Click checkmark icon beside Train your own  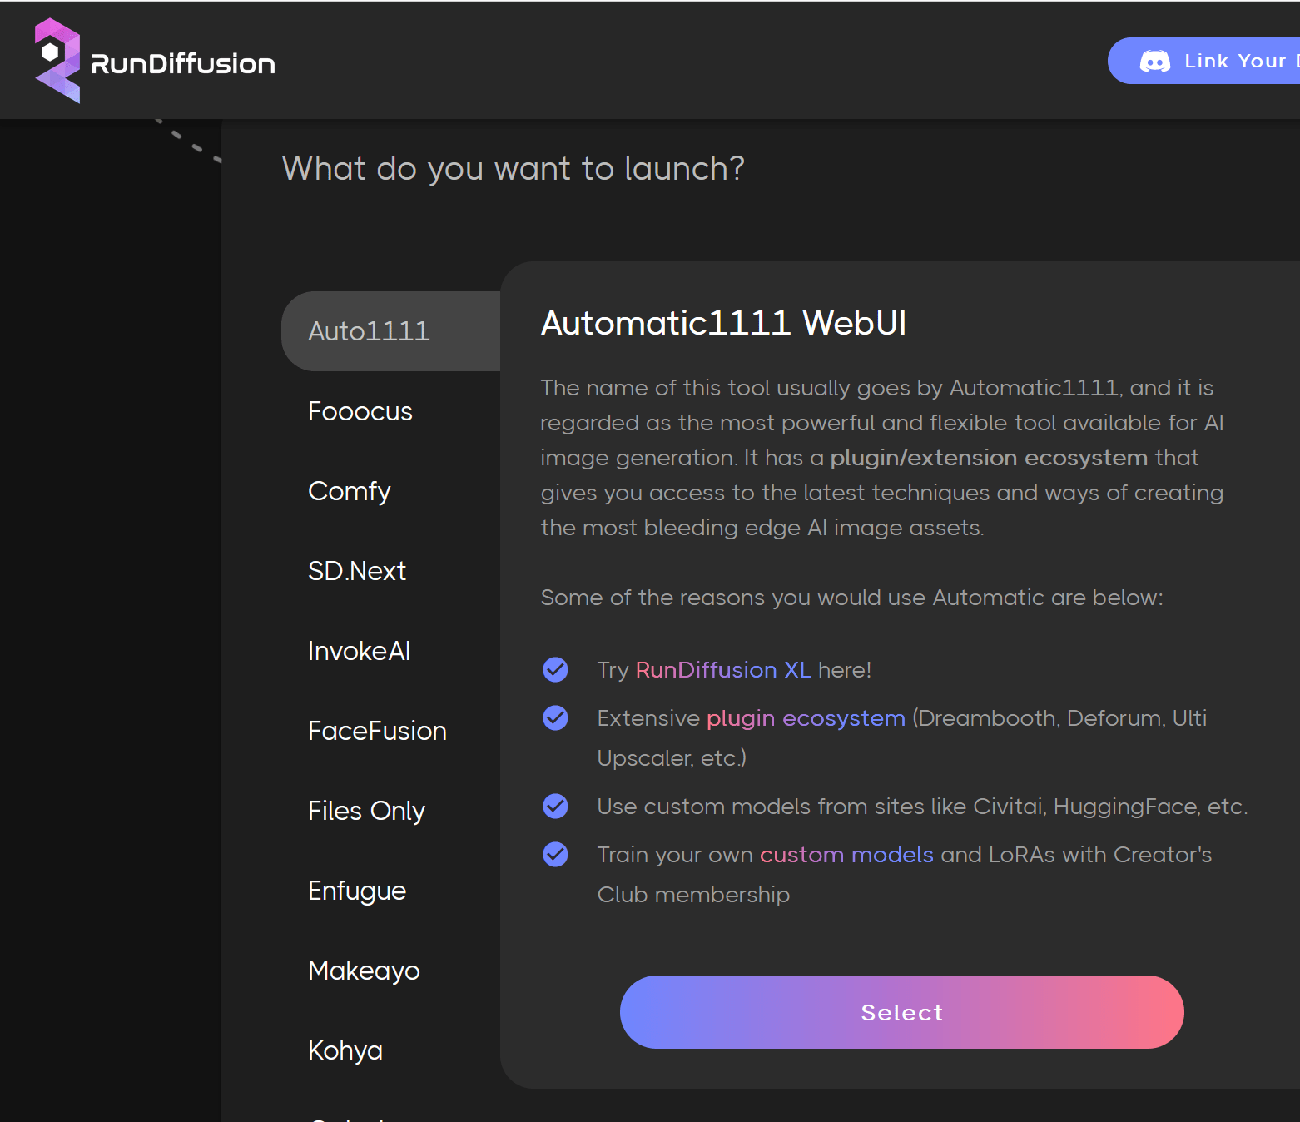[555, 854]
